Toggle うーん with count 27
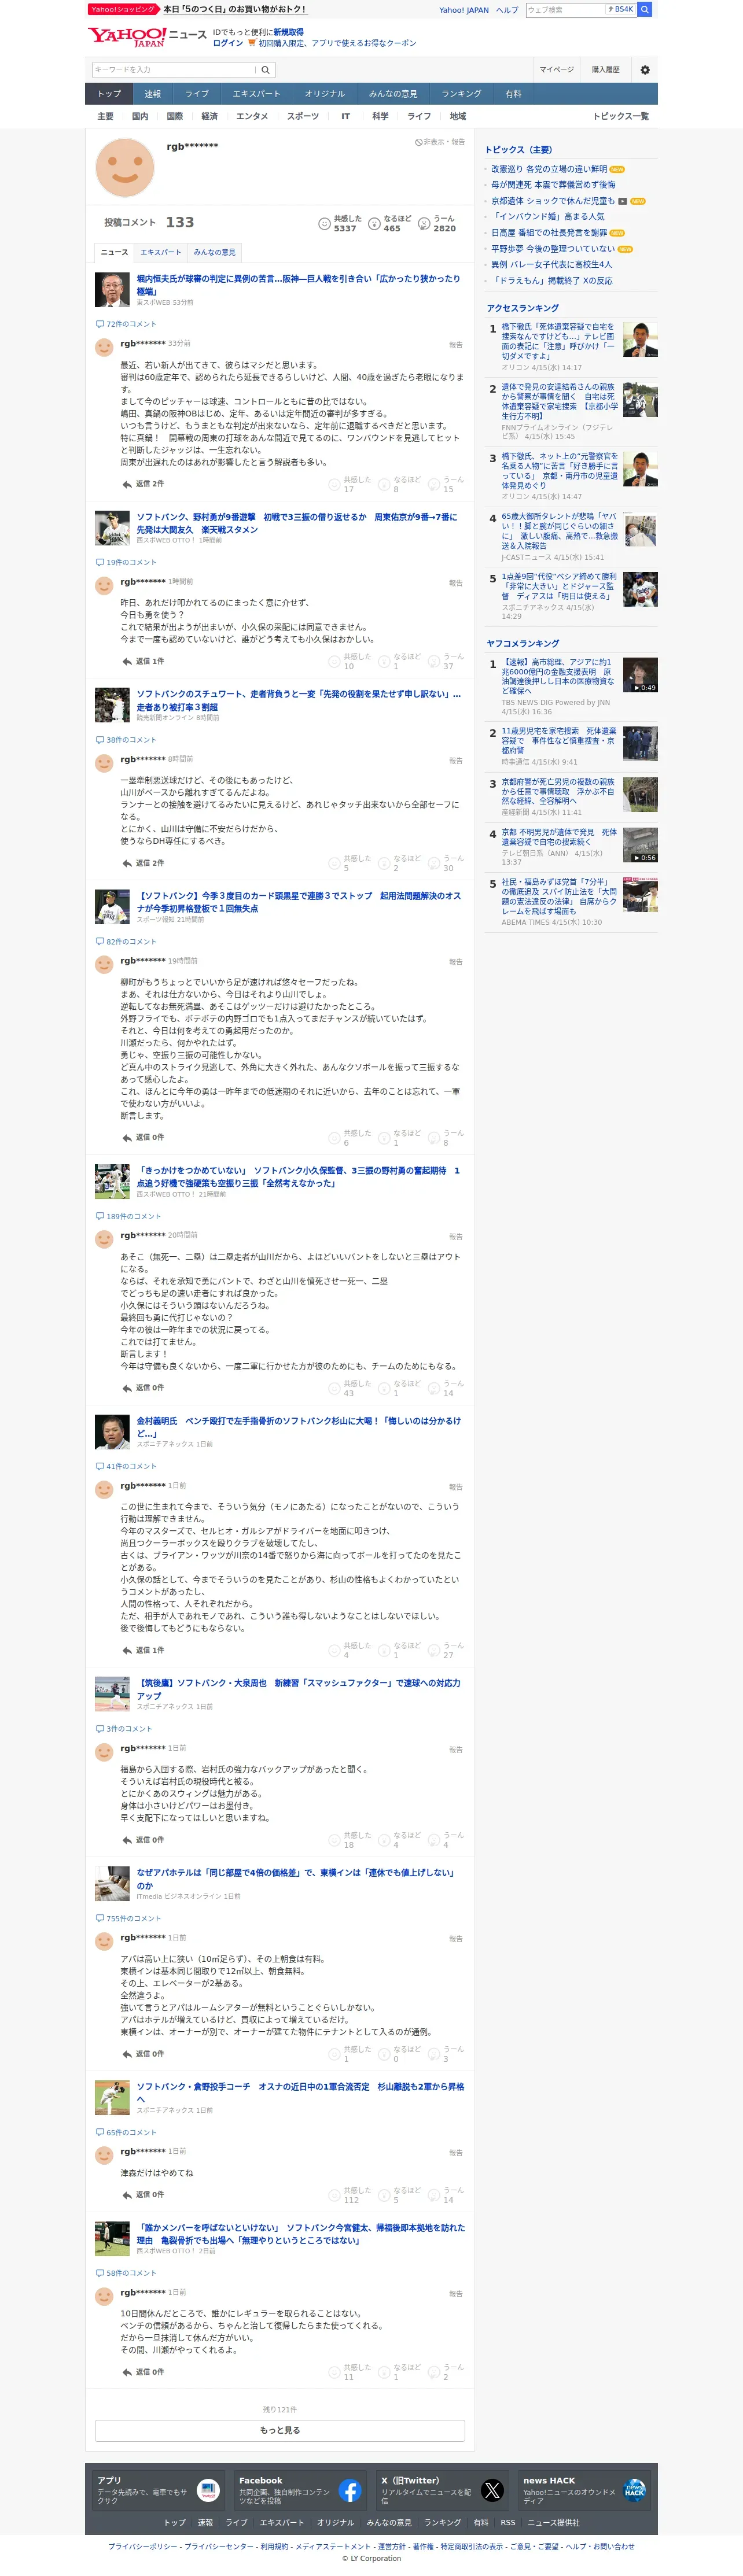 click(446, 1651)
